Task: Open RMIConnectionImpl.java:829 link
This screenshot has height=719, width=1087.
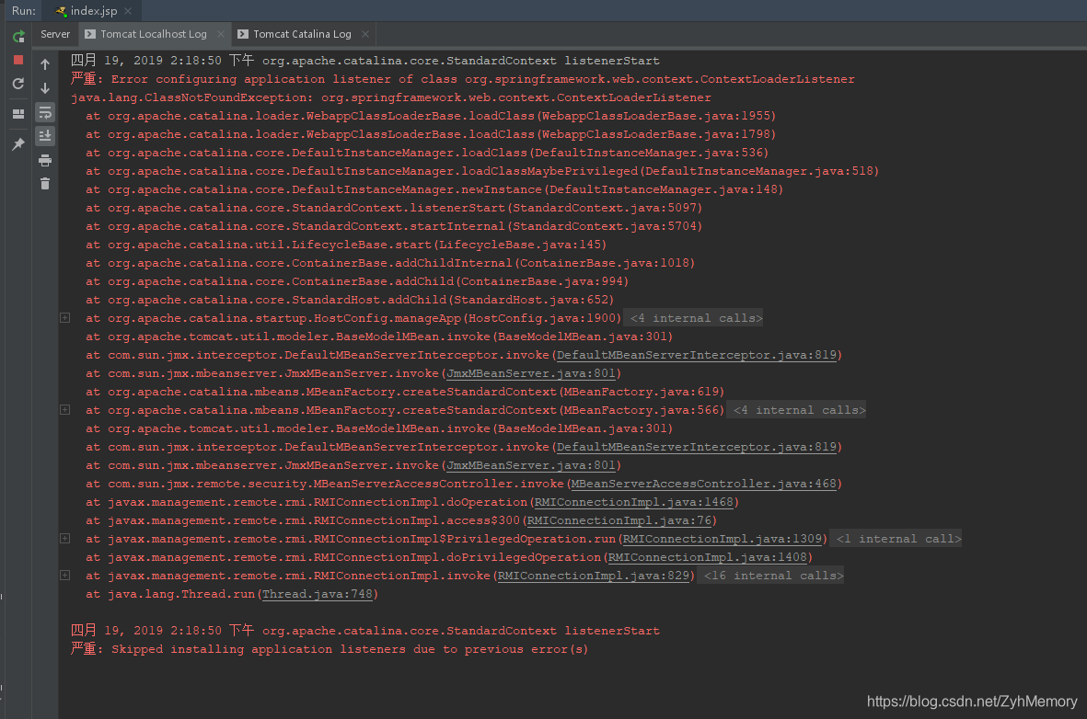Action: coord(594,576)
